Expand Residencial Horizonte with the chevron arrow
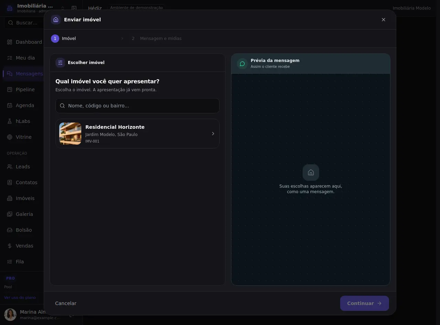Screen dimensions: 440x325 point(213,134)
